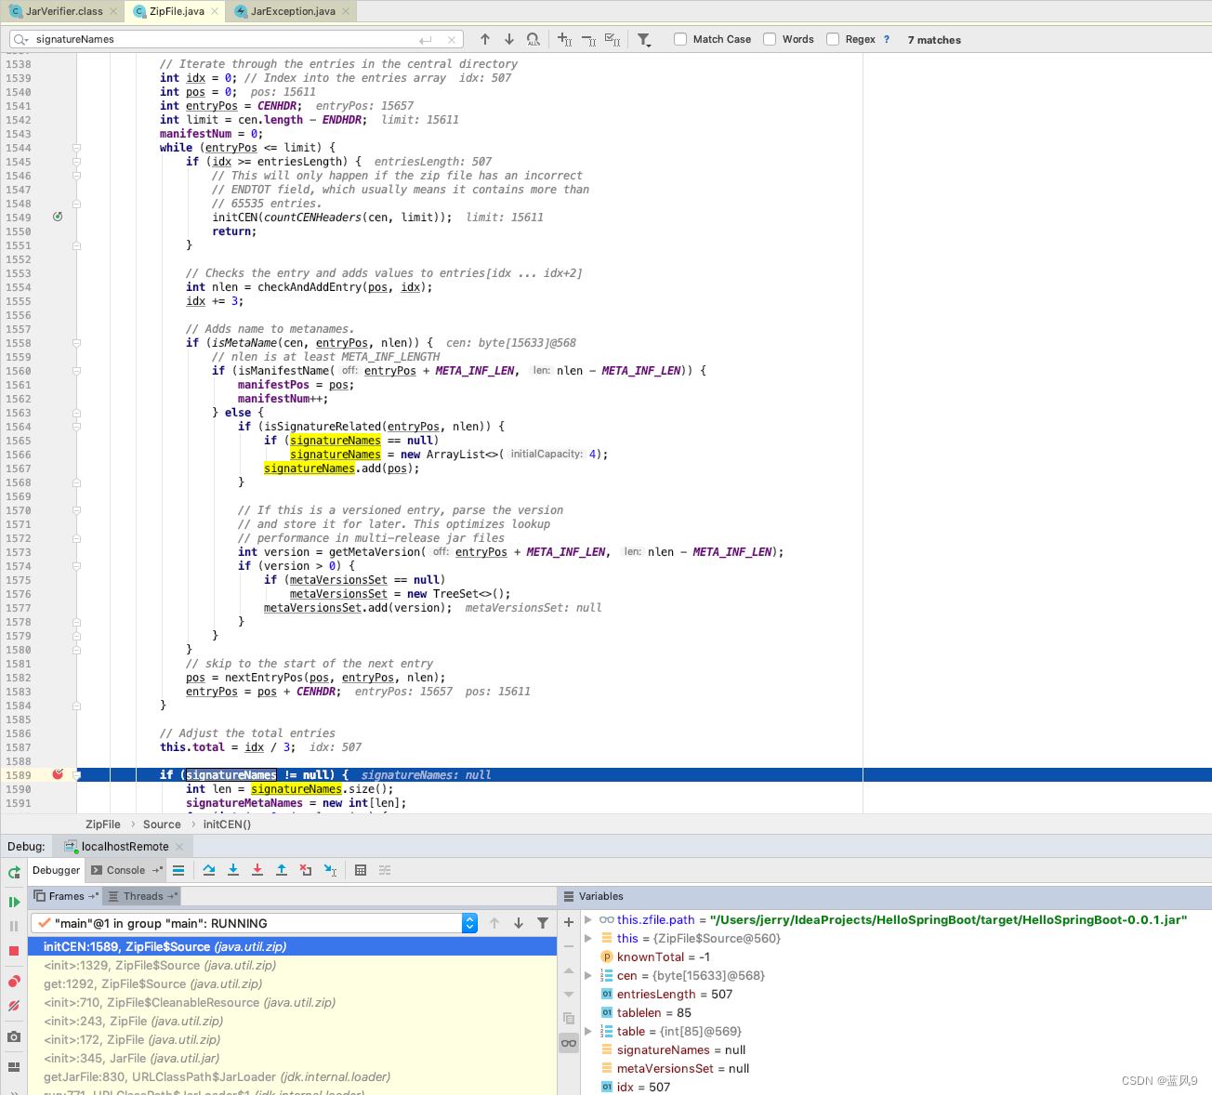The height and width of the screenshot is (1095, 1212).
Task: Drop the current frame
Action: point(306,870)
